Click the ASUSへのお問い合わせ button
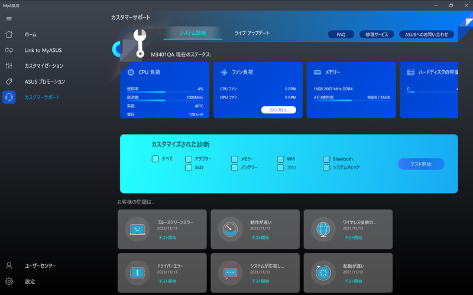473x295 pixels. point(426,34)
